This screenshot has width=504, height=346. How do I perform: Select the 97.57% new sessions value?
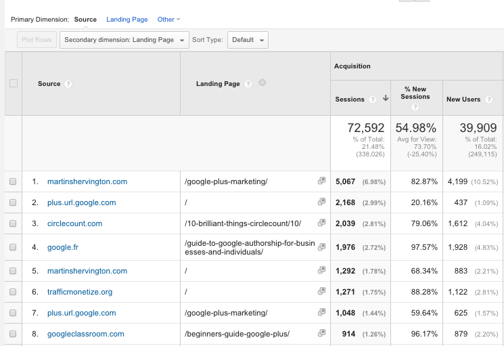coord(424,247)
